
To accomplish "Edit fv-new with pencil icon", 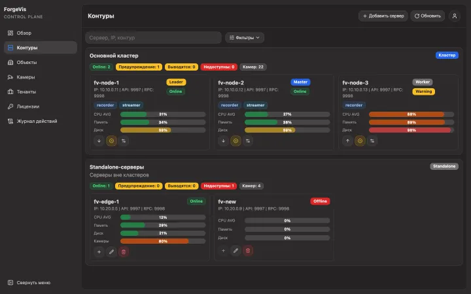I will point(235,250).
